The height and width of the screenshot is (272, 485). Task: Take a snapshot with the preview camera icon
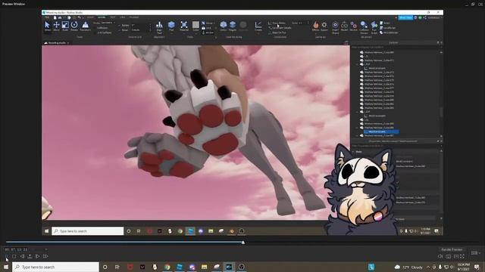[x=448, y=256]
